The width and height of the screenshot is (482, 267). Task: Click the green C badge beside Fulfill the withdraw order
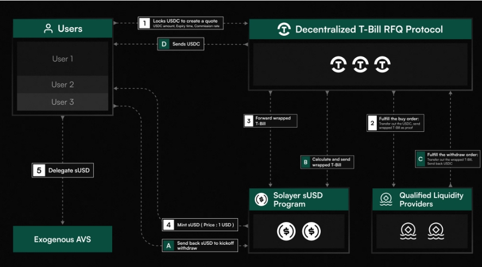coord(420,159)
